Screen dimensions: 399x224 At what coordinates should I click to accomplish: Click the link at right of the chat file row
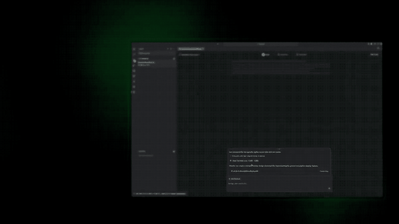click(x=324, y=171)
